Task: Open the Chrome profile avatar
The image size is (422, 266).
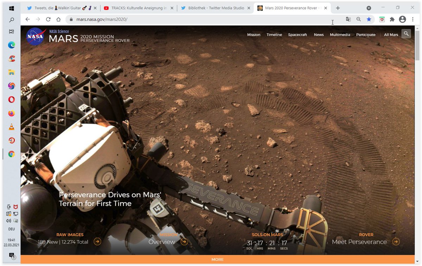Action: pyautogui.click(x=403, y=19)
